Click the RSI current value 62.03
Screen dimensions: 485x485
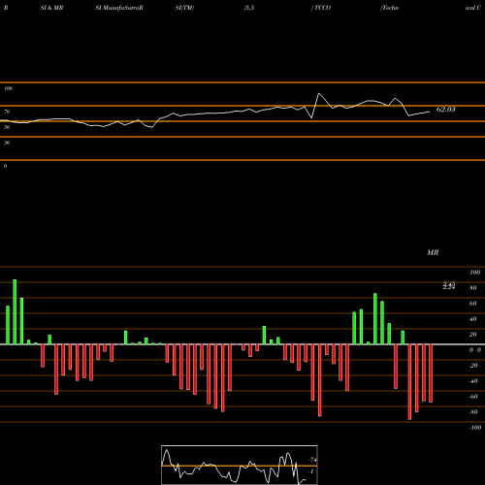(x=445, y=110)
